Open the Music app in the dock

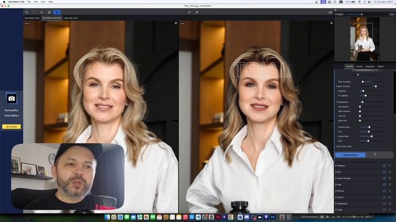click(x=185, y=217)
